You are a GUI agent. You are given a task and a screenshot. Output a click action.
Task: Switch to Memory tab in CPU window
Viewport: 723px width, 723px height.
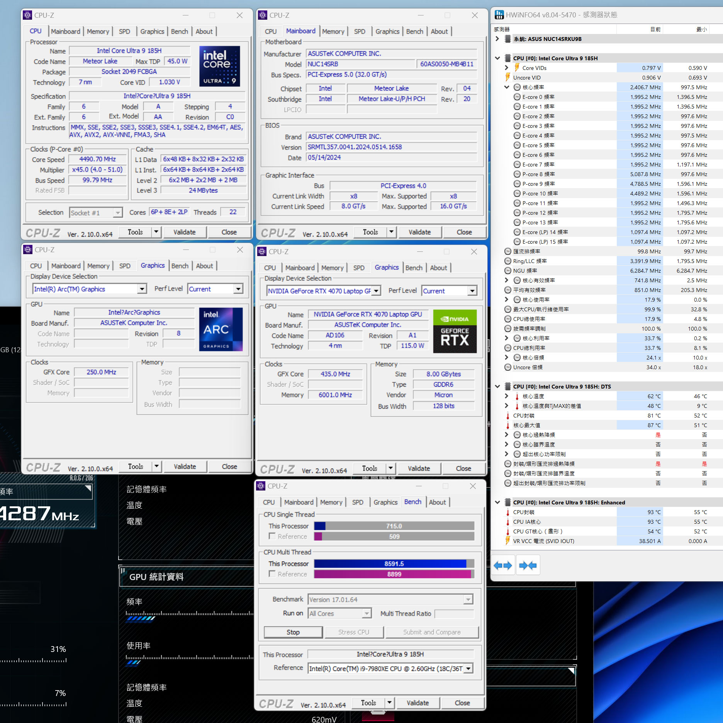point(98,31)
